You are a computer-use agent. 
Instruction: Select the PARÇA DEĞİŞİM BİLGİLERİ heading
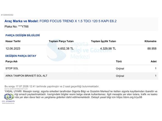point(23,35)
